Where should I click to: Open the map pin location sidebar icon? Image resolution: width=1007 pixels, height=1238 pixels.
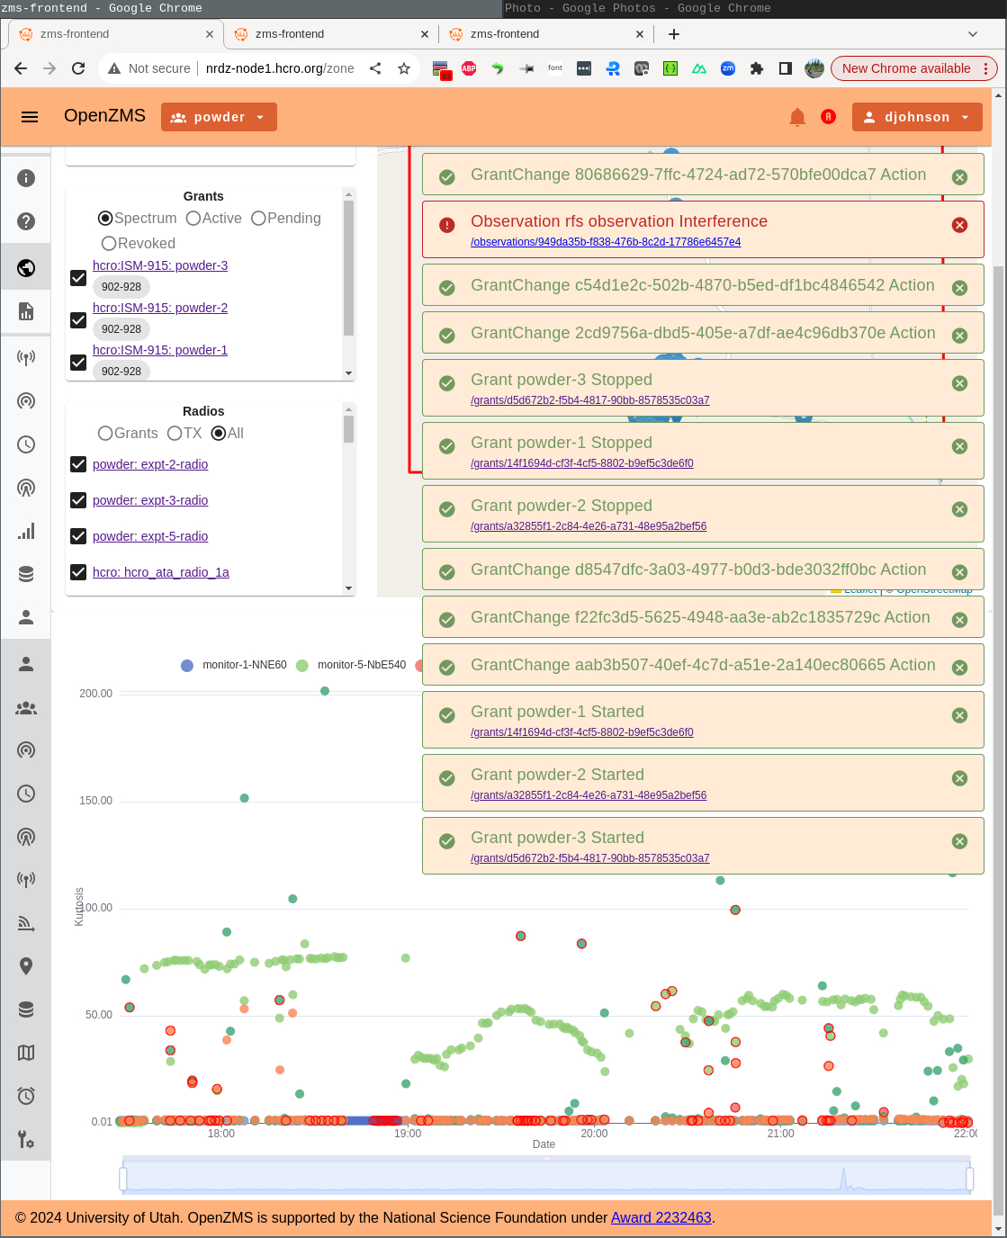[x=26, y=966]
